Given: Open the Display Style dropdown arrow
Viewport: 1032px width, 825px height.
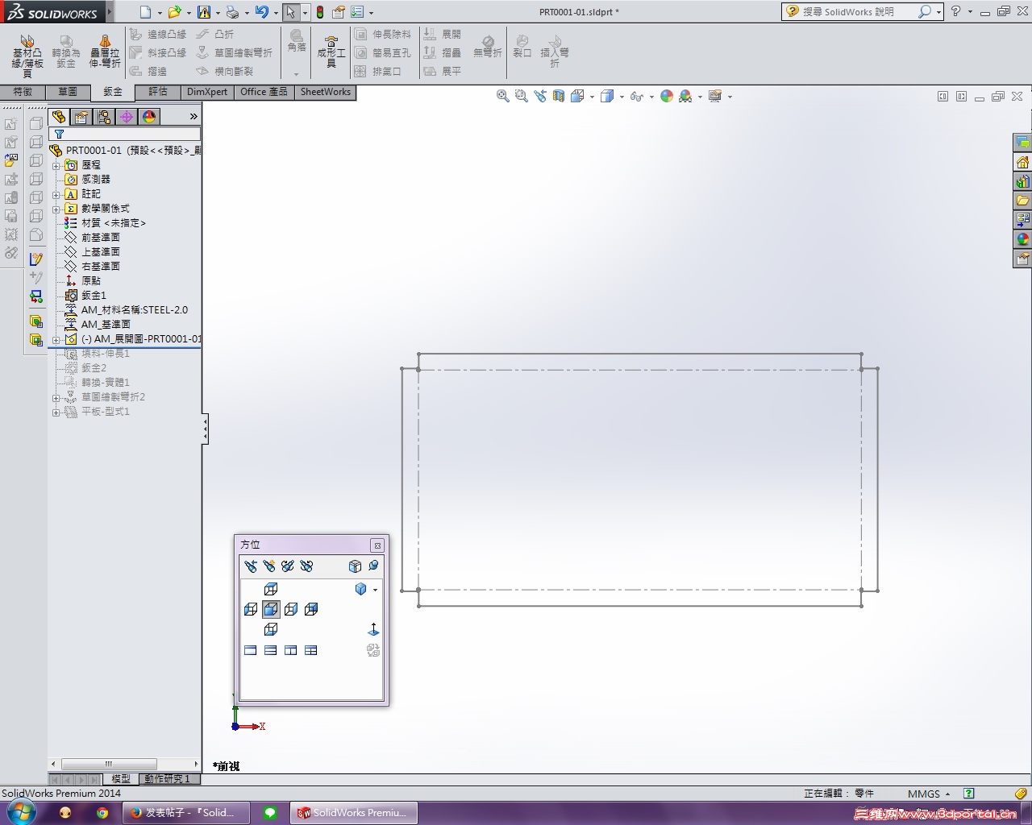Looking at the screenshot, I should coord(622,97).
